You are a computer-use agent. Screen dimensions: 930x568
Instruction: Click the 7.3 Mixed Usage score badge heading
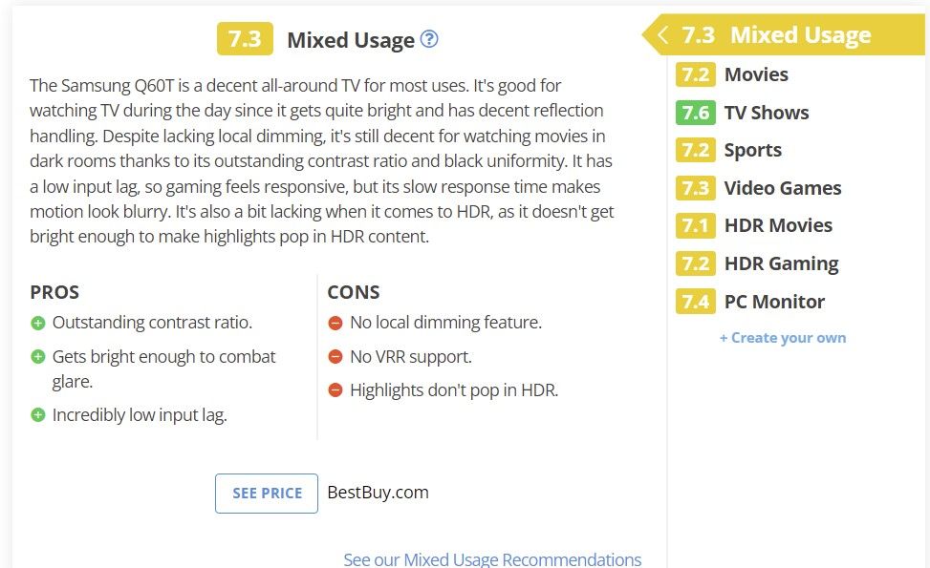245,39
